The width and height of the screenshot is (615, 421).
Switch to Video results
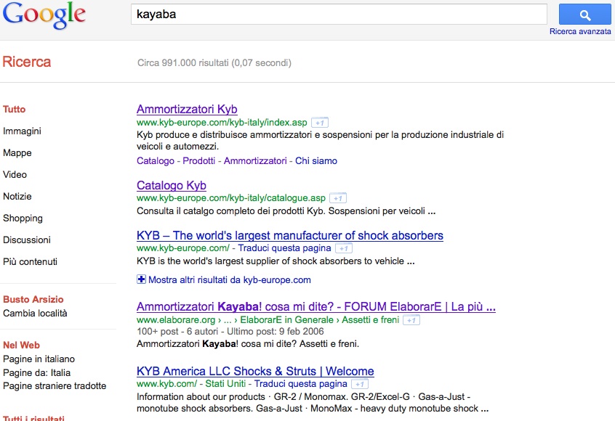(x=15, y=175)
